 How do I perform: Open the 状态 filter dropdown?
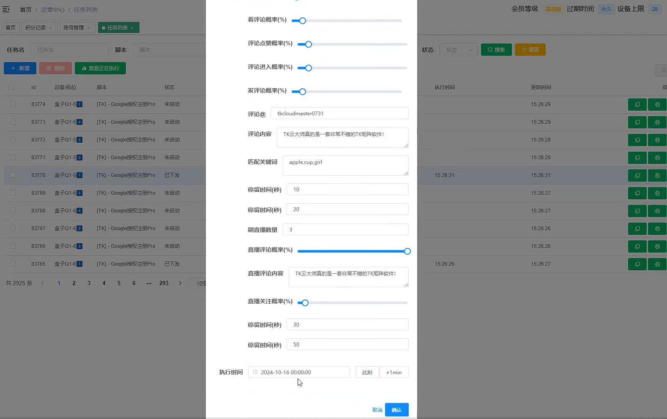click(459, 50)
